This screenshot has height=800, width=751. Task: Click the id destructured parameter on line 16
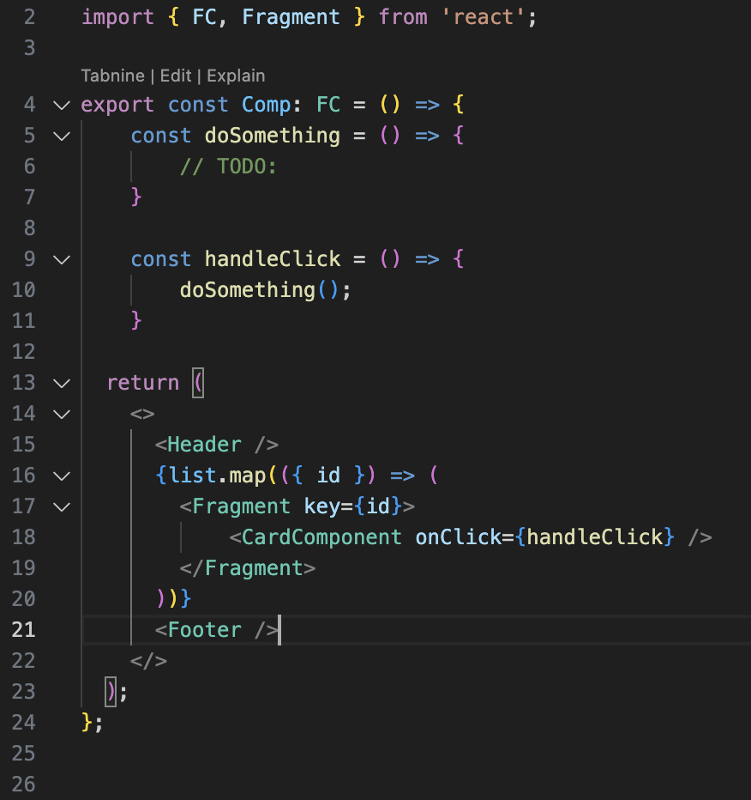328,476
